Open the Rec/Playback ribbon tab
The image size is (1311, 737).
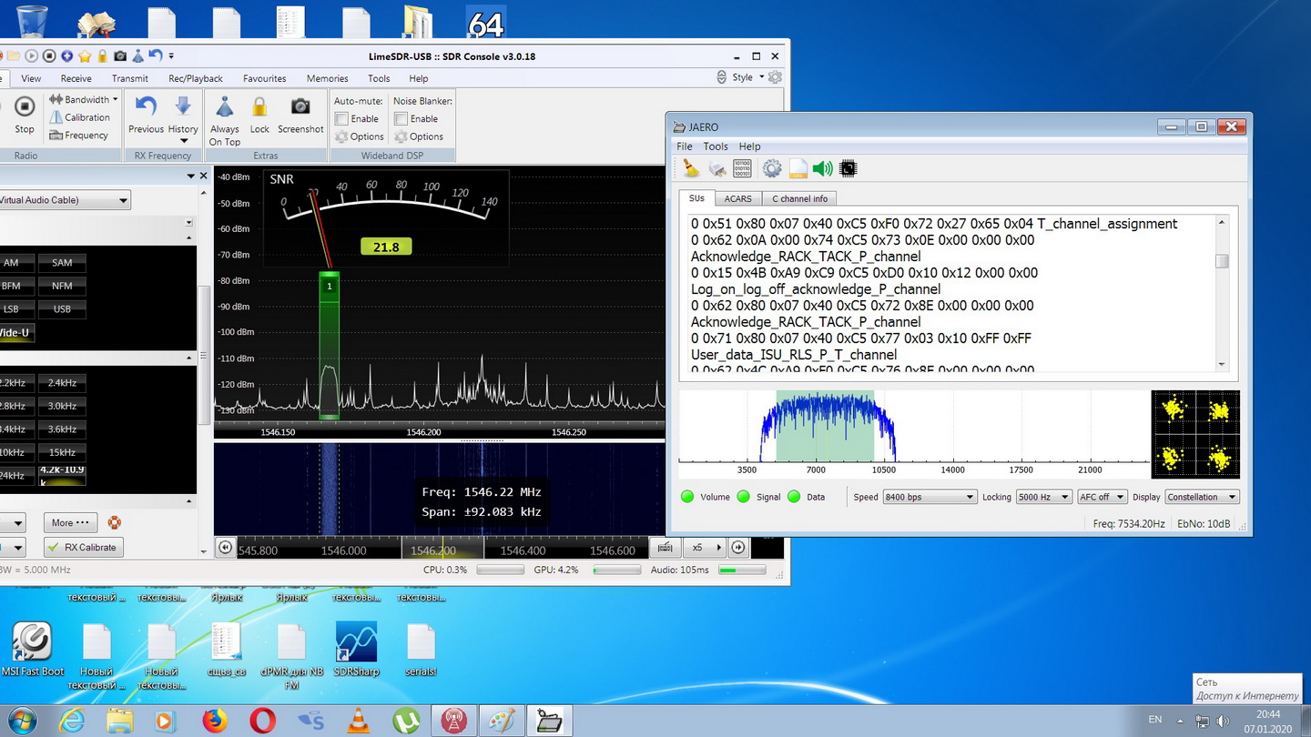[196, 78]
